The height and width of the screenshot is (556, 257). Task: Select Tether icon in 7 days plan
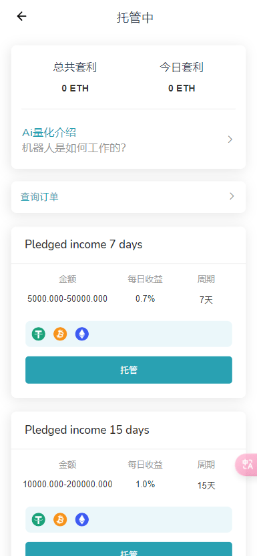(x=39, y=334)
